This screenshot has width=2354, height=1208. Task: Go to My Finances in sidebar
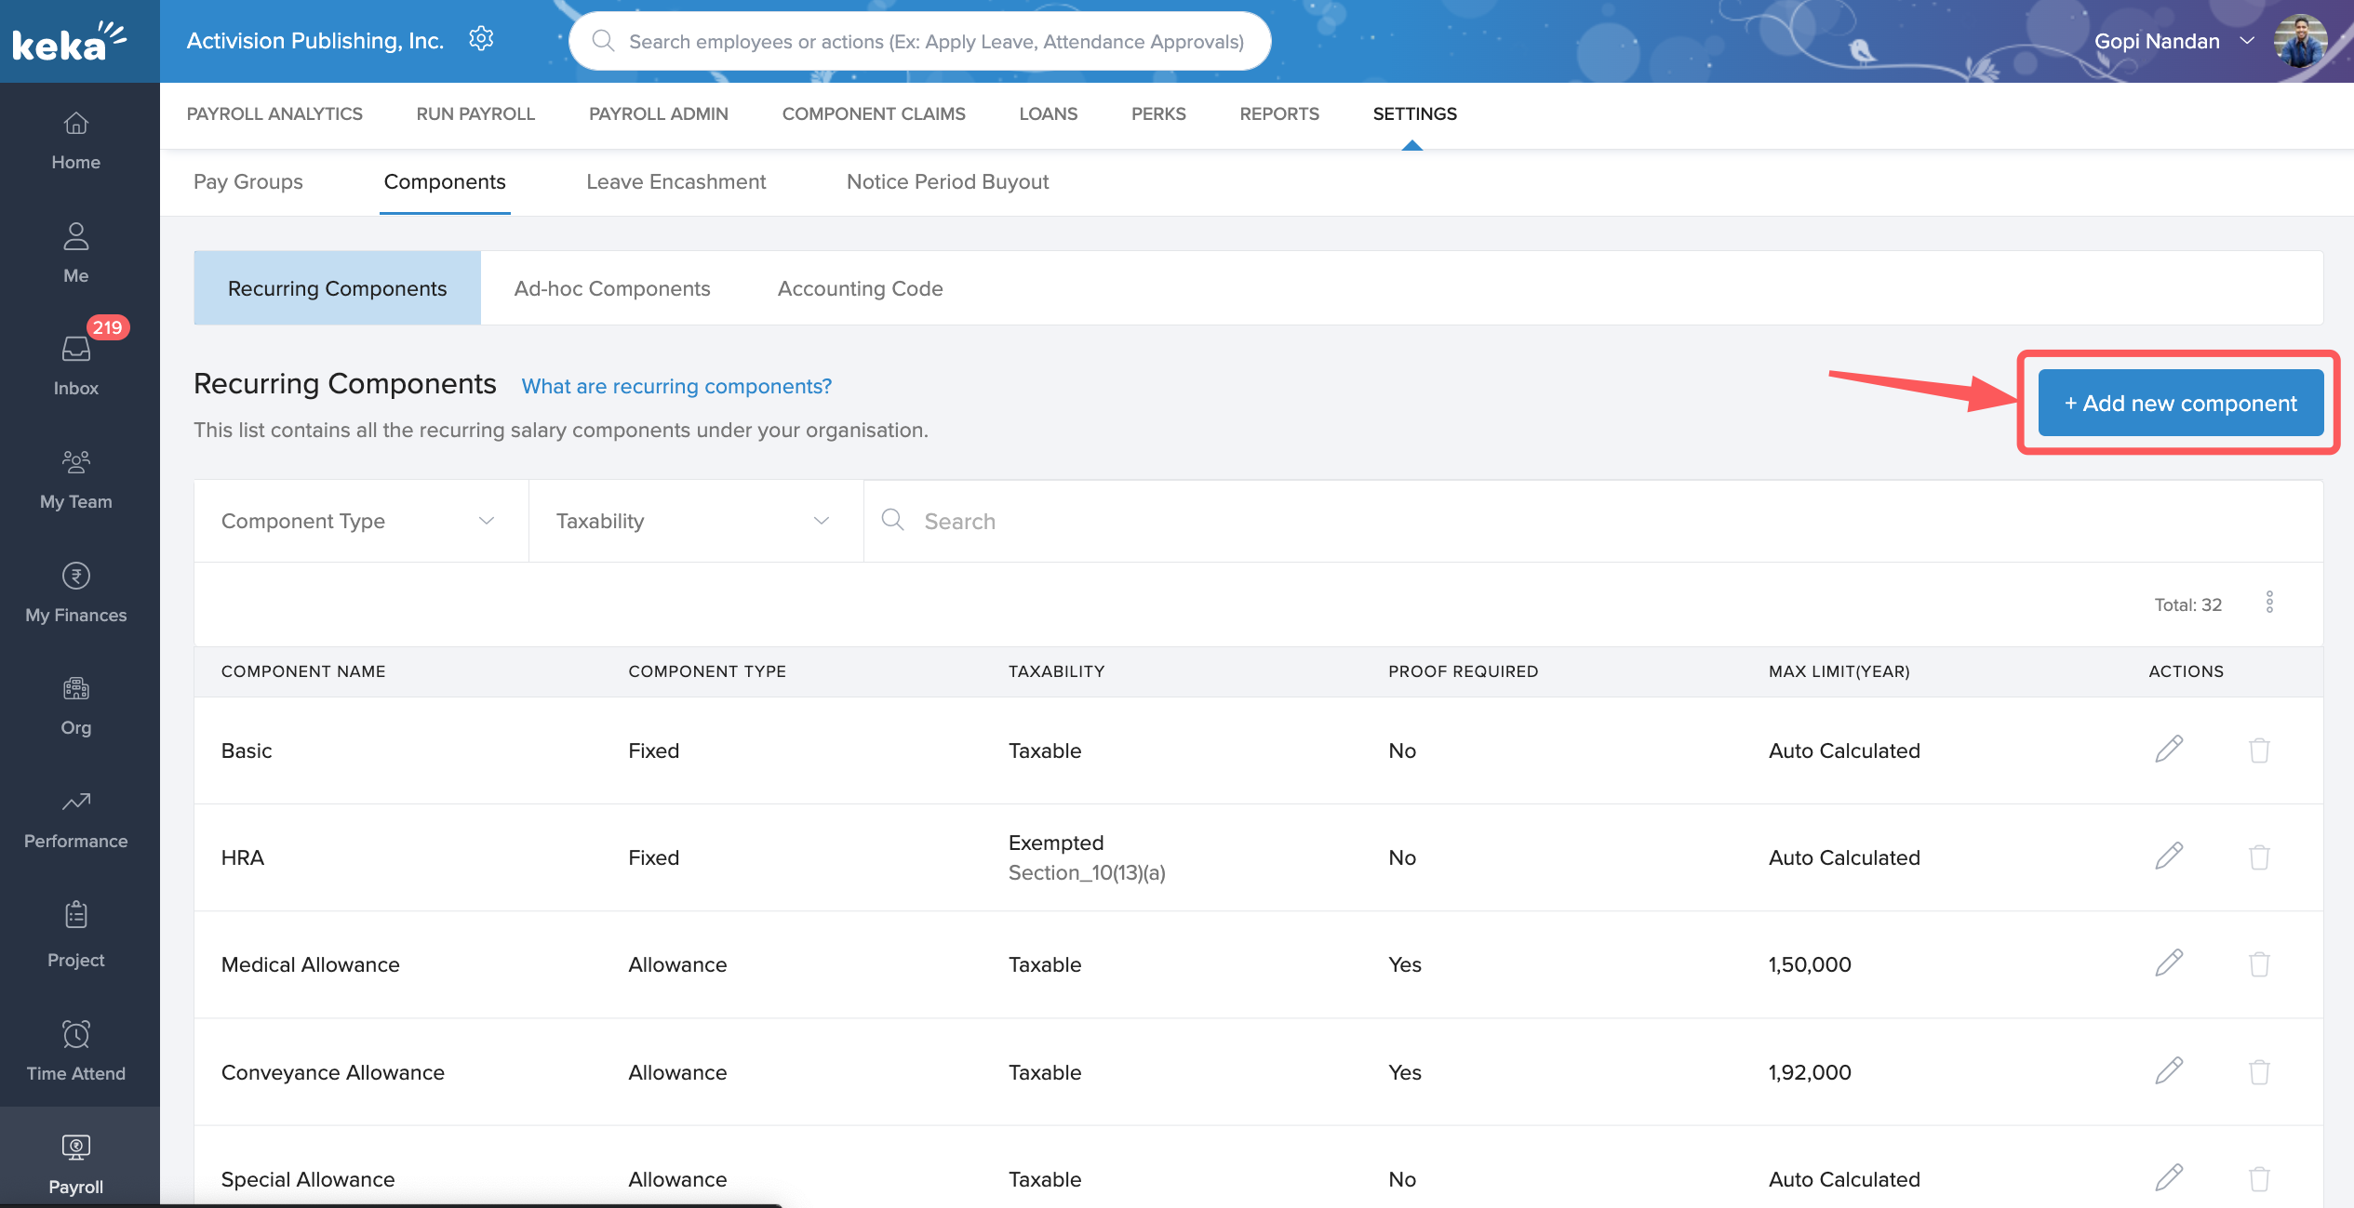click(x=75, y=591)
